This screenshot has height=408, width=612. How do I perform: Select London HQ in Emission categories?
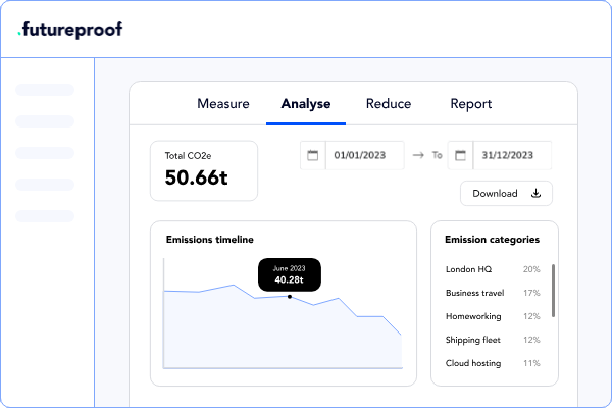point(468,269)
